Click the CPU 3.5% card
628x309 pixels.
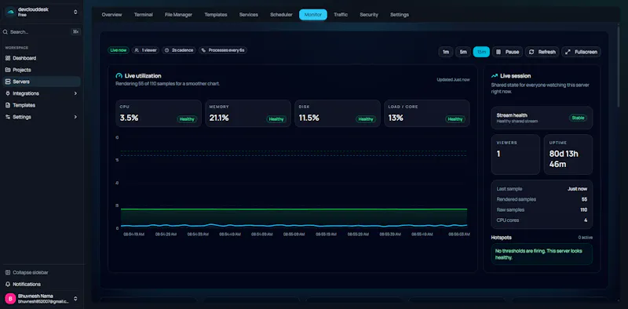click(159, 114)
